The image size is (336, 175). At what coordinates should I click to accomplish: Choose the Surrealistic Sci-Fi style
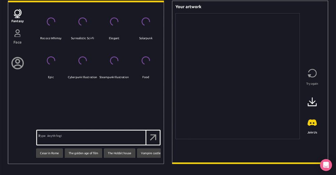click(x=83, y=22)
